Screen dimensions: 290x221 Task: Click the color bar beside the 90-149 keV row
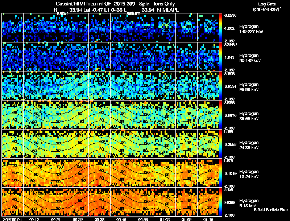220,57
